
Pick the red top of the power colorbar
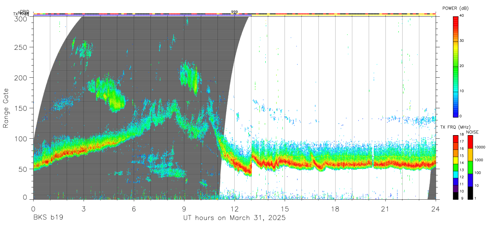(x=455, y=19)
